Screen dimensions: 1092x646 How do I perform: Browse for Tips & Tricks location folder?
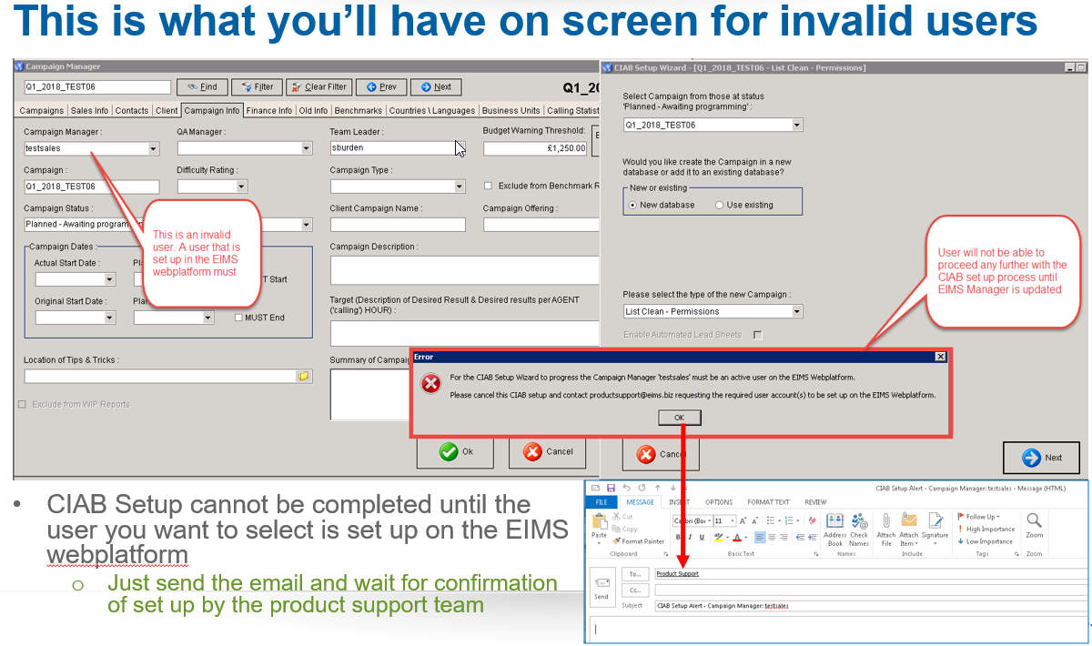[x=304, y=376]
